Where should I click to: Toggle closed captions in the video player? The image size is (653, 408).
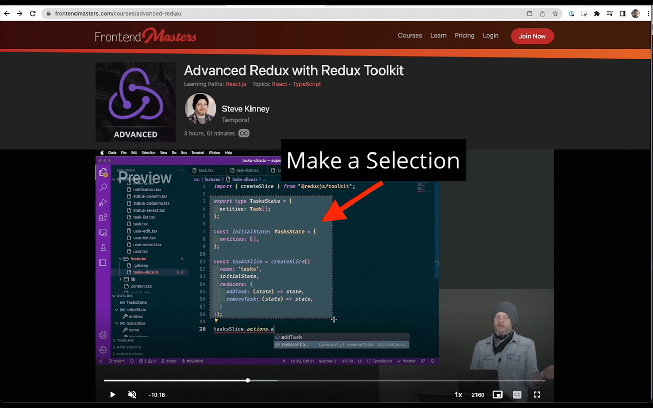coord(517,395)
